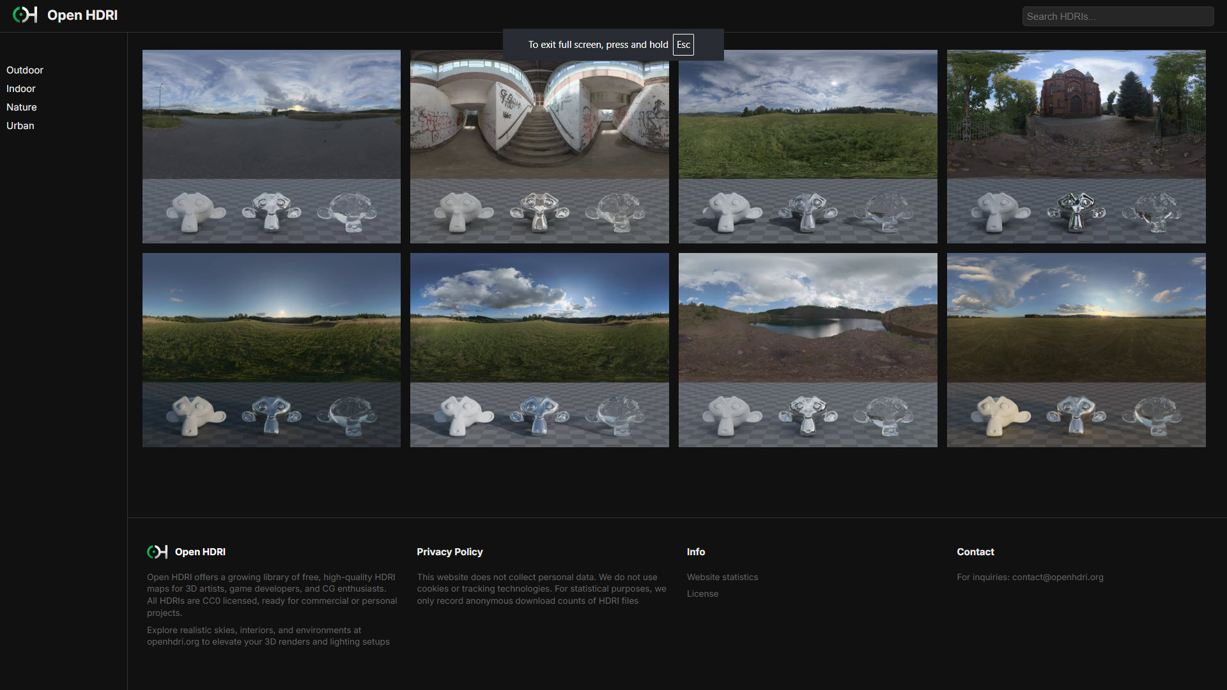Click the Esc key icon in fullscreen notice
Screen dimensions: 1227x690
[x=683, y=45]
